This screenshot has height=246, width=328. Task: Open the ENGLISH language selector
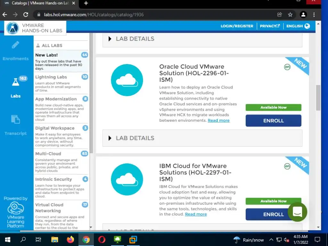(x=298, y=26)
